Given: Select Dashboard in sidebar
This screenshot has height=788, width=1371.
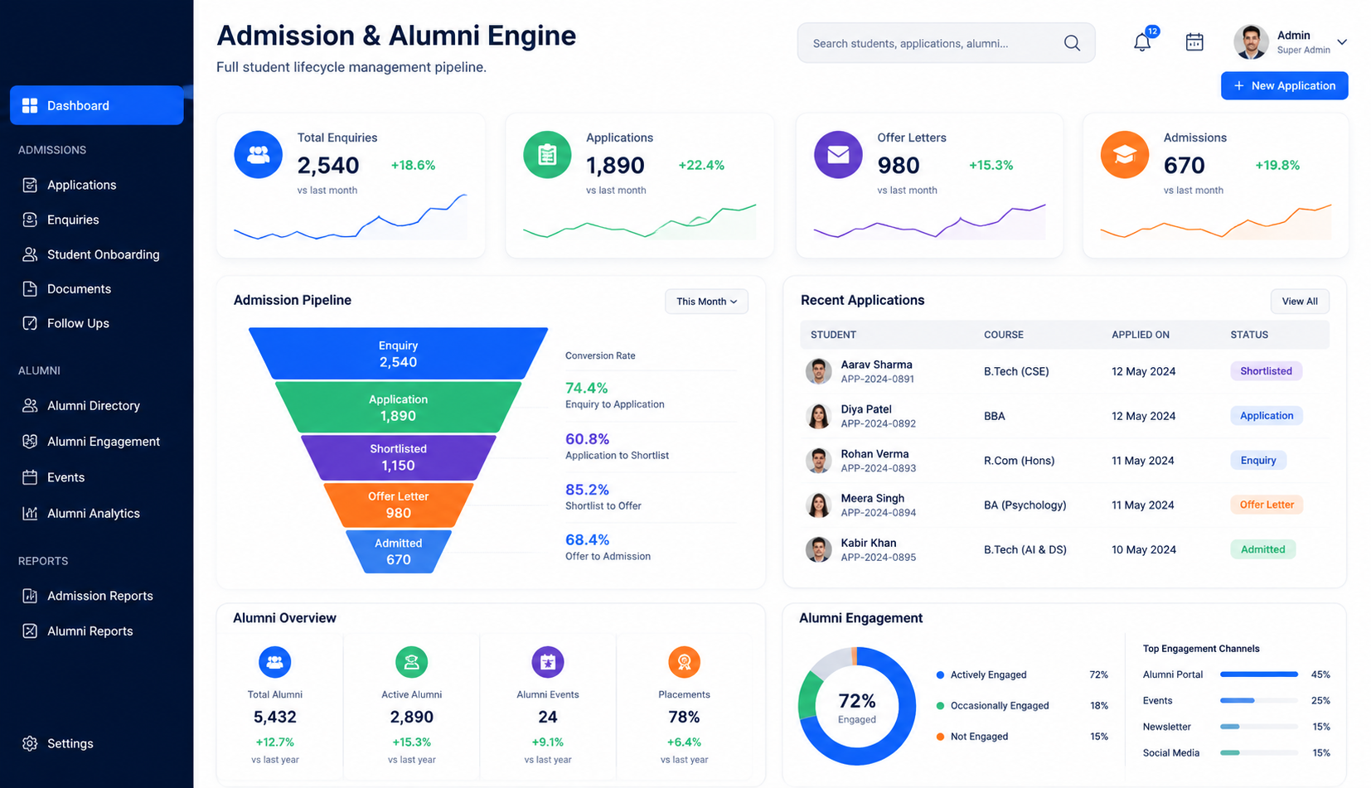Looking at the screenshot, I should pyautogui.click(x=96, y=105).
